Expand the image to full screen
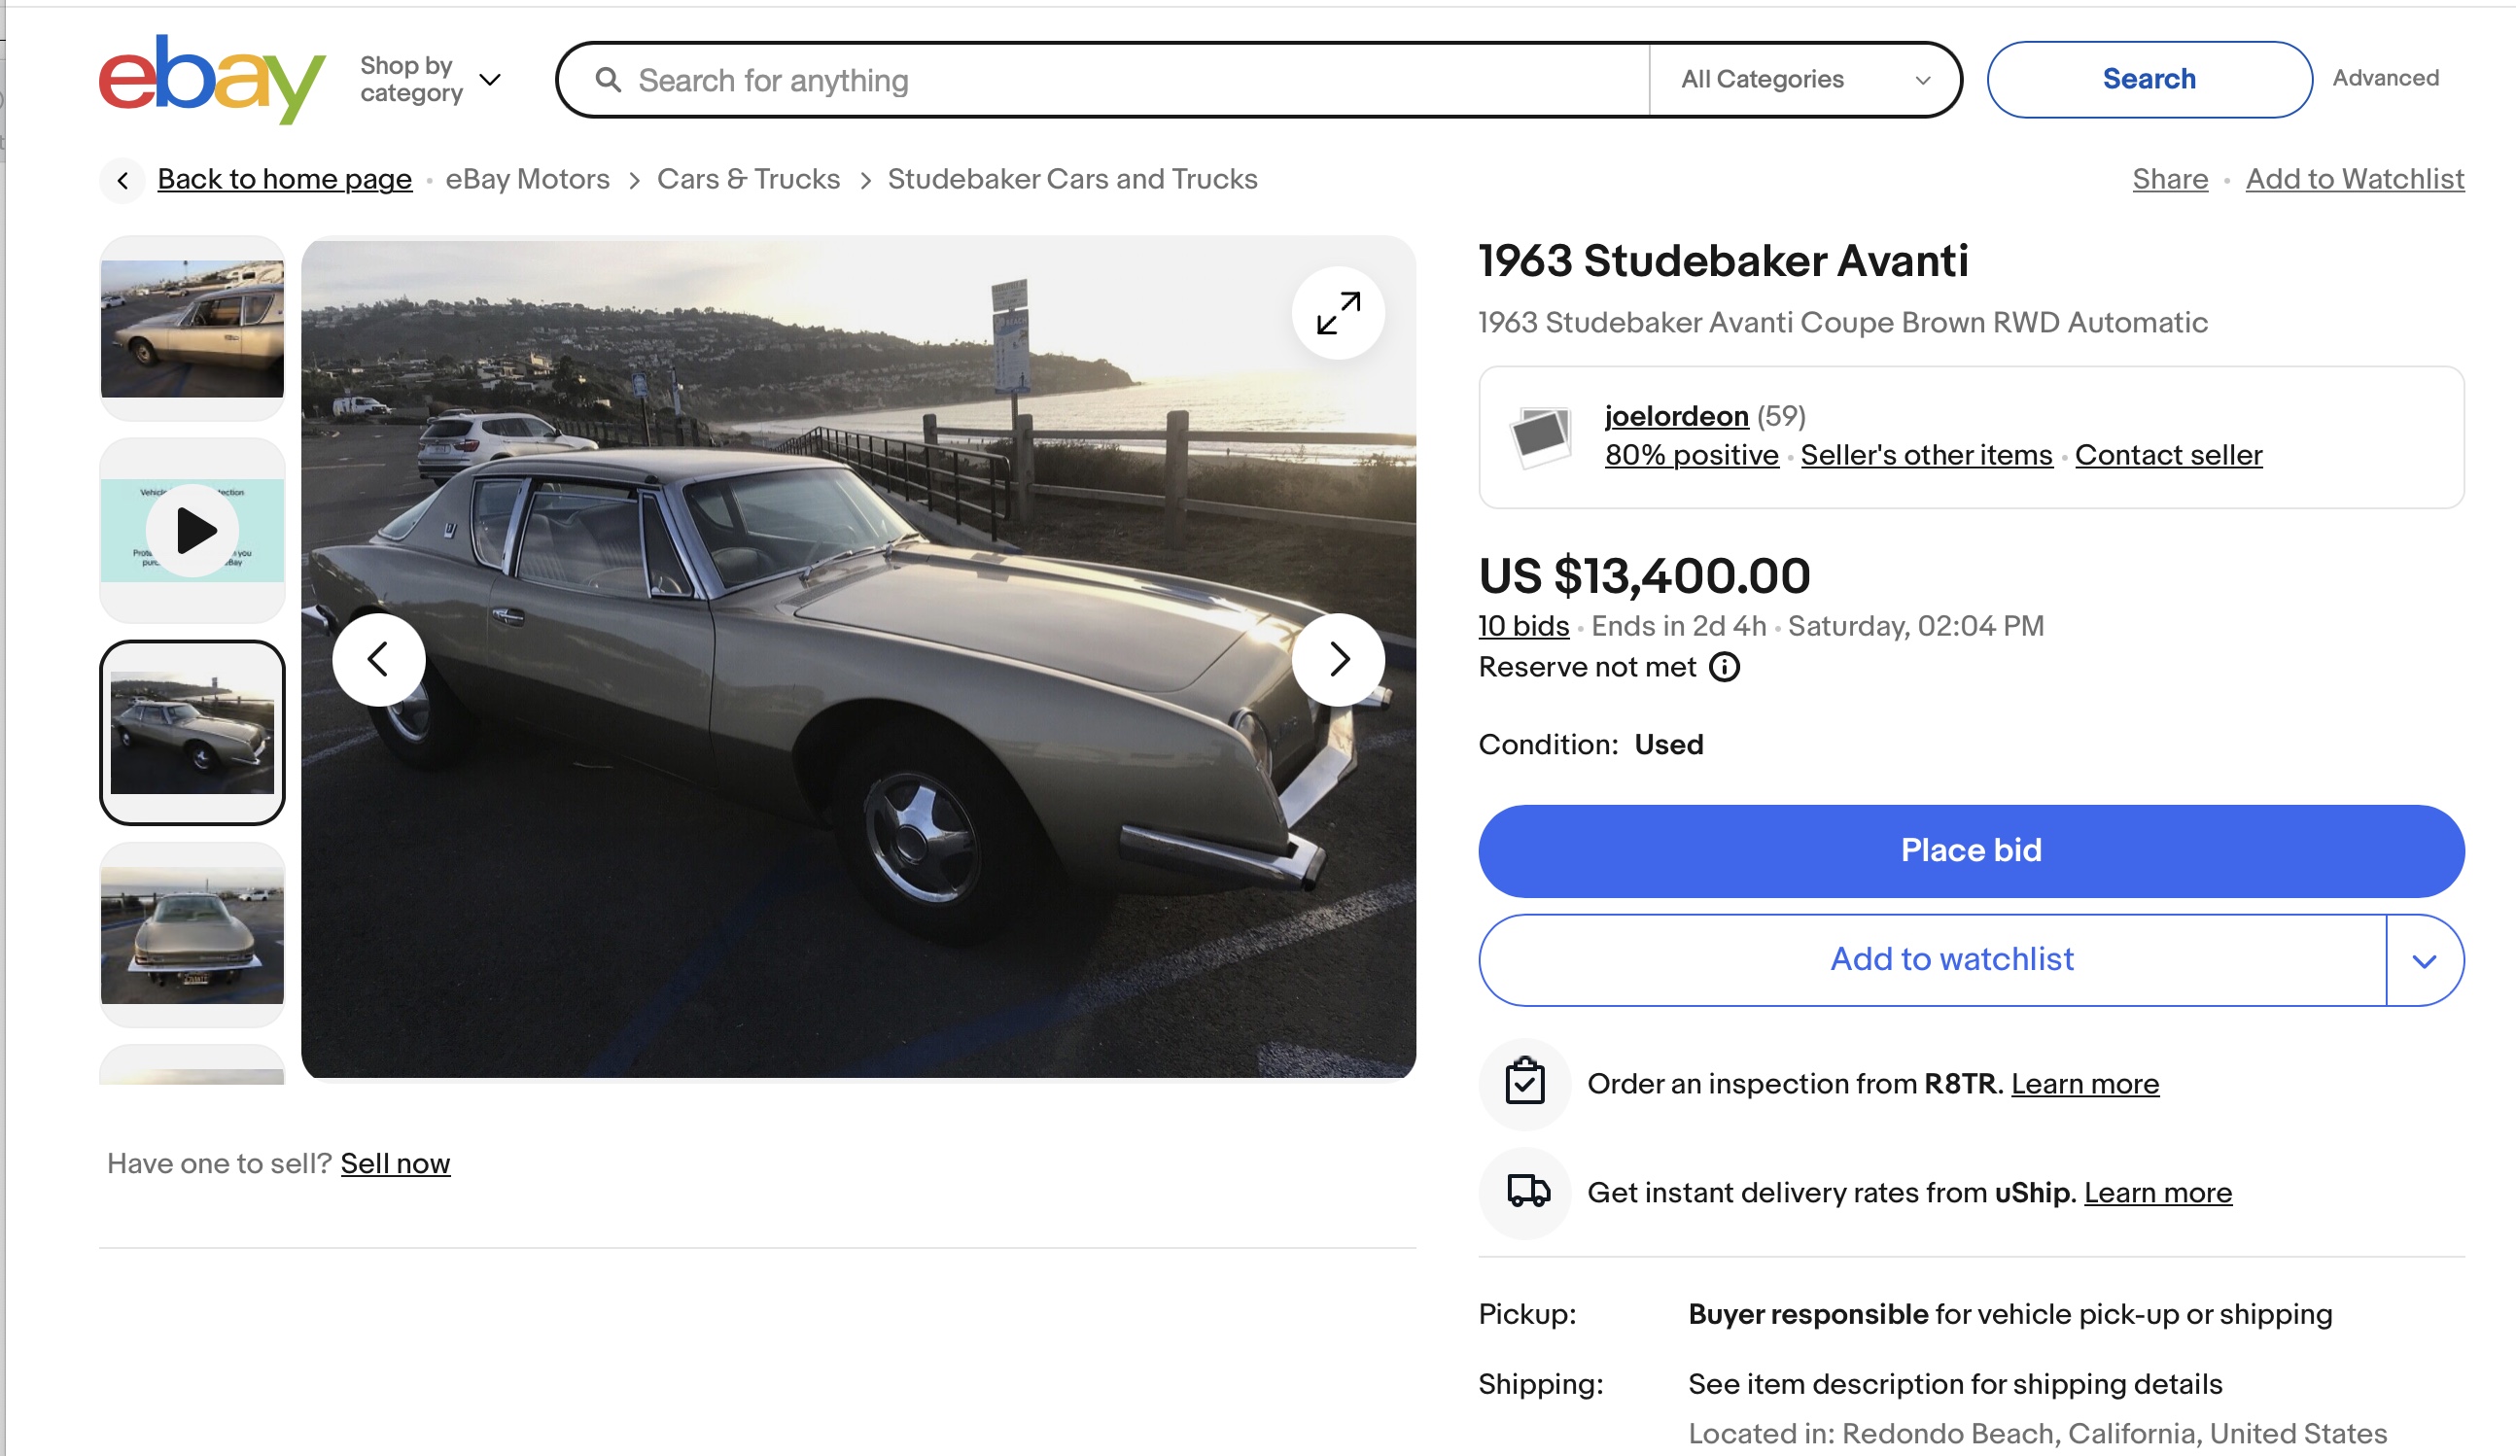2516x1456 pixels. [1338, 313]
